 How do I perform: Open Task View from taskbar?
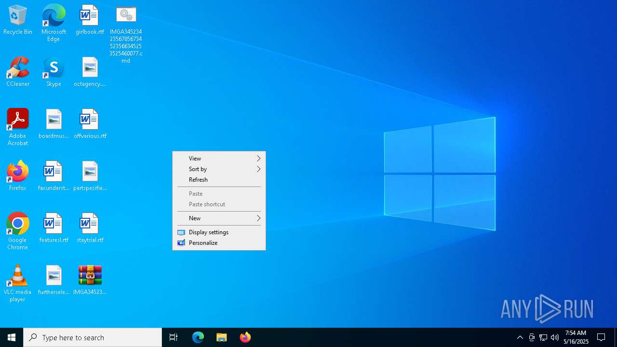[x=174, y=337]
